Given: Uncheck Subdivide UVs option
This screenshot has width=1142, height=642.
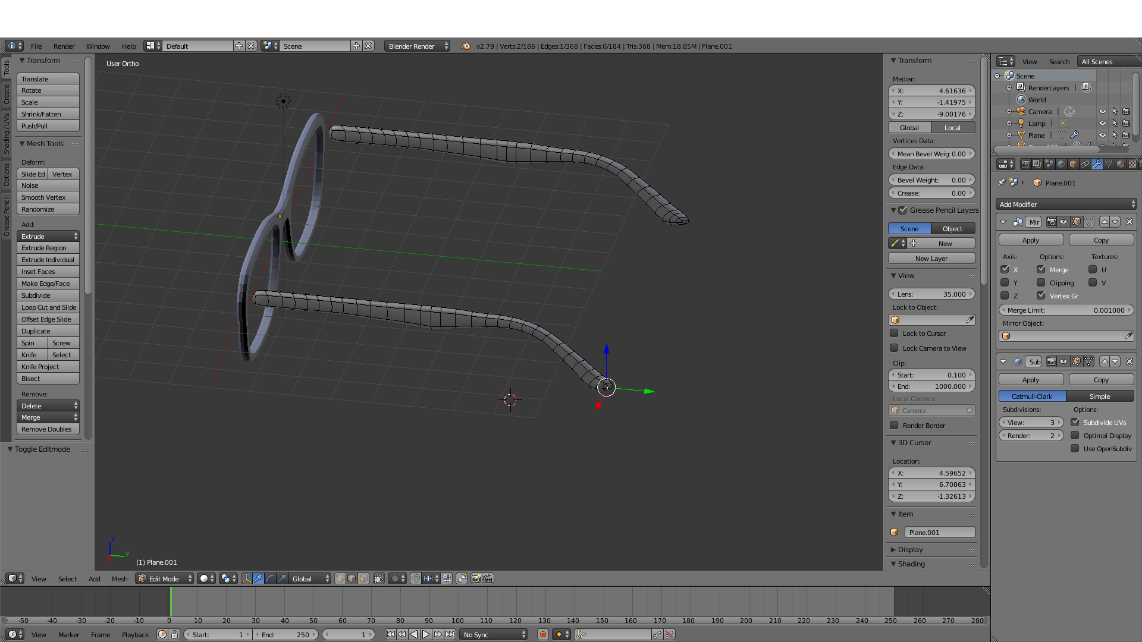Looking at the screenshot, I should pyautogui.click(x=1075, y=423).
